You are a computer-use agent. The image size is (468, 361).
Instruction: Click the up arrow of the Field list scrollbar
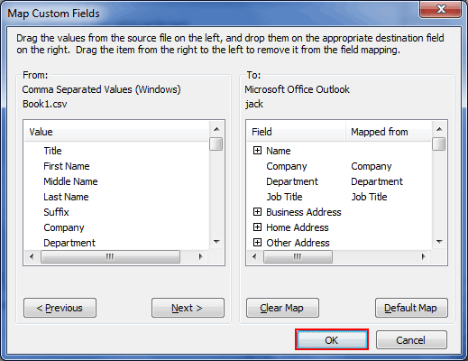click(x=439, y=129)
